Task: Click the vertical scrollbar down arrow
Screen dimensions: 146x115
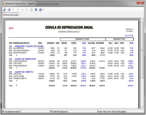Action: (x=142, y=107)
